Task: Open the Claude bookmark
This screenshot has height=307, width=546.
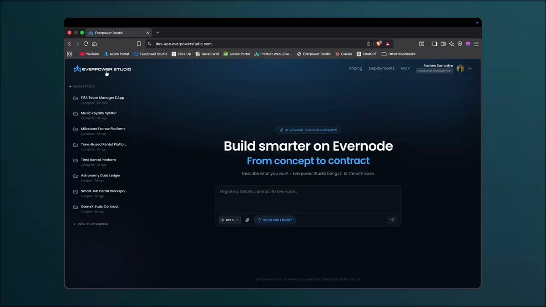Action: click(344, 54)
